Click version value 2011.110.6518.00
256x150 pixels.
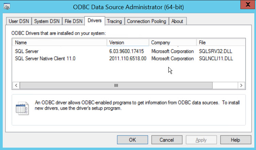click(128, 58)
